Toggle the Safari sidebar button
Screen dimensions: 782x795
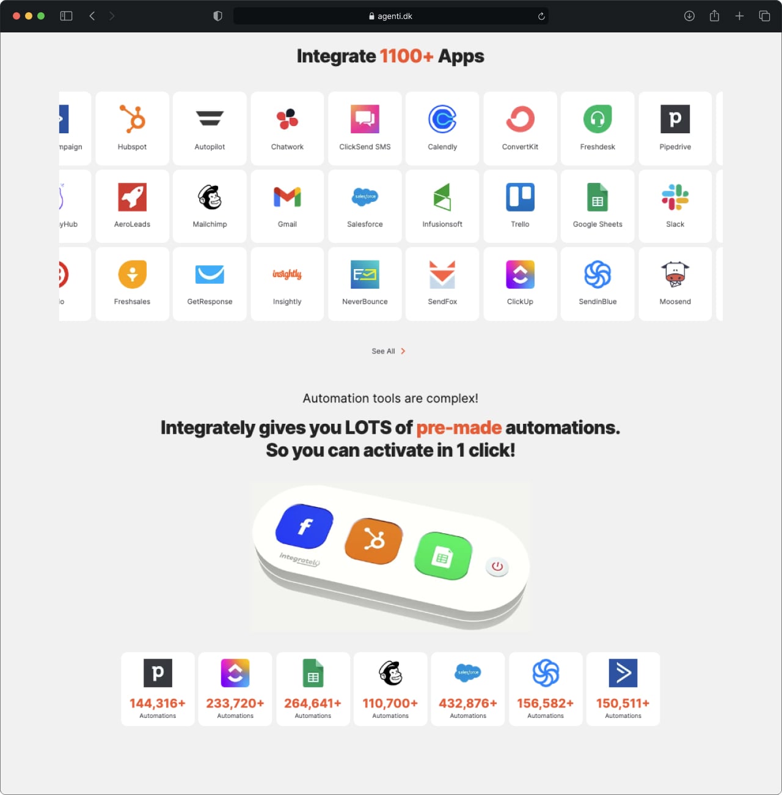(66, 16)
